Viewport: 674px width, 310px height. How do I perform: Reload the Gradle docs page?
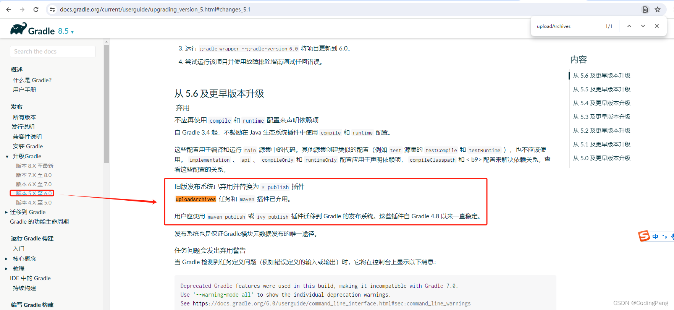(x=36, y=10)
